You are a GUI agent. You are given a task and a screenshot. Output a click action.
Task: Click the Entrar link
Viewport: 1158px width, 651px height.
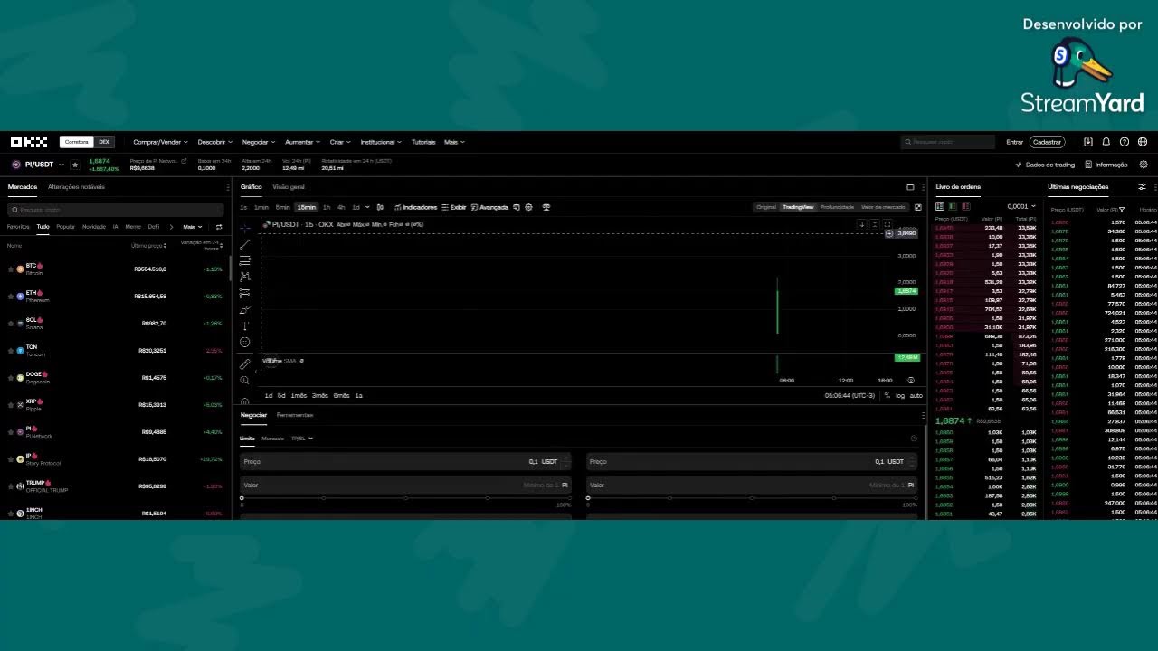coord(1015,142)
